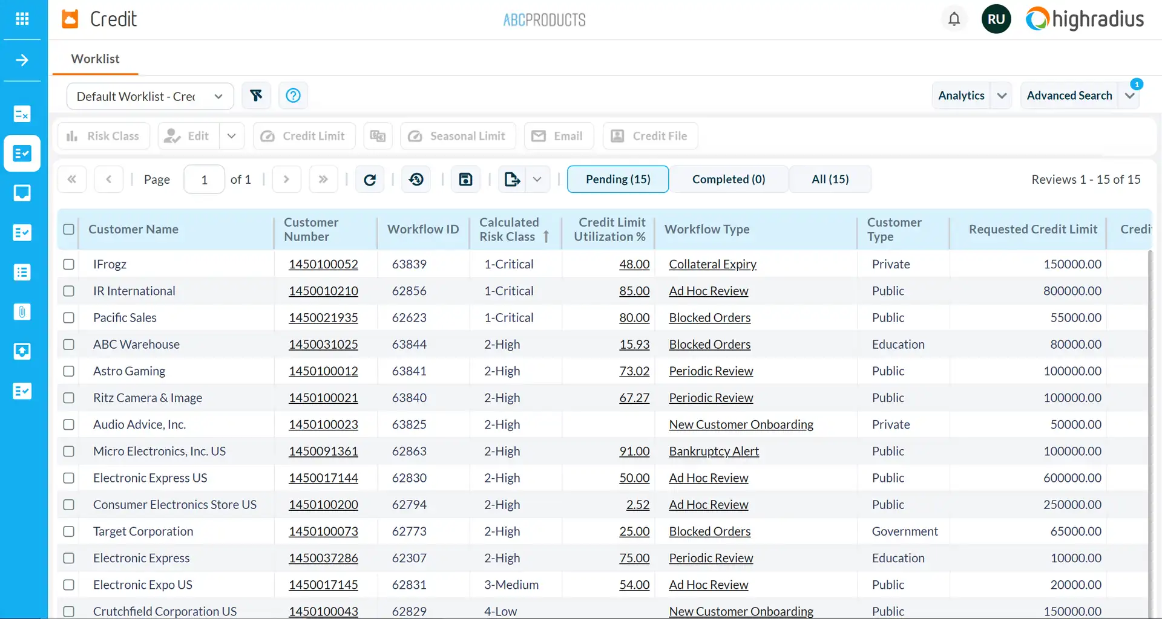Screen dimensions: 1162x619
Task: Click into the page number field
Action: (x=204, y=179)
